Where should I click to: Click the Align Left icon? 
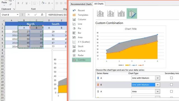point(57,3)
